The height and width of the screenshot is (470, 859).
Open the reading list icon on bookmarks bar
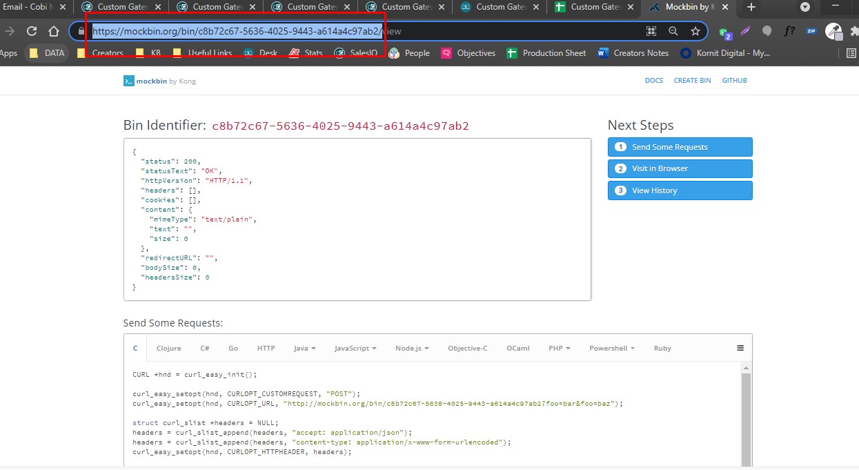[851, 53]
